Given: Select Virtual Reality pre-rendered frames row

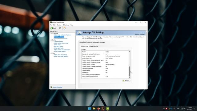Looking at the screenshot, I should point(105,75).
